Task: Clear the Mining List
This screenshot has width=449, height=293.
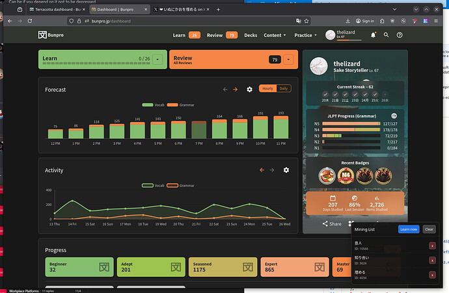Action: pyautogui.click(x=429, y=229)
